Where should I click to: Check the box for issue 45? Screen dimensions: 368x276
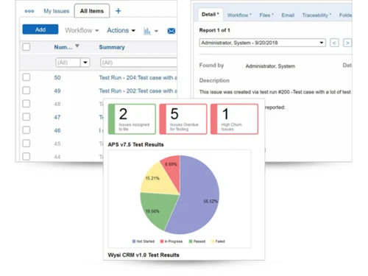tap(26, 144)
